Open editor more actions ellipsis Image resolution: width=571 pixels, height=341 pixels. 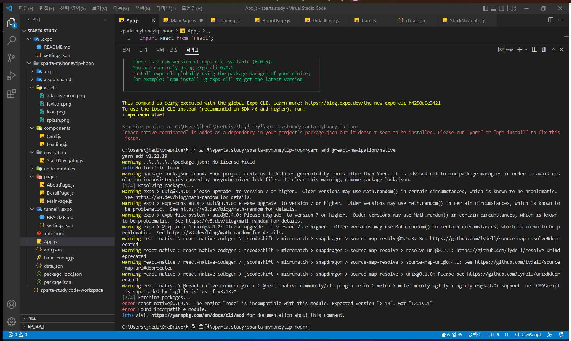click(560, 20)
